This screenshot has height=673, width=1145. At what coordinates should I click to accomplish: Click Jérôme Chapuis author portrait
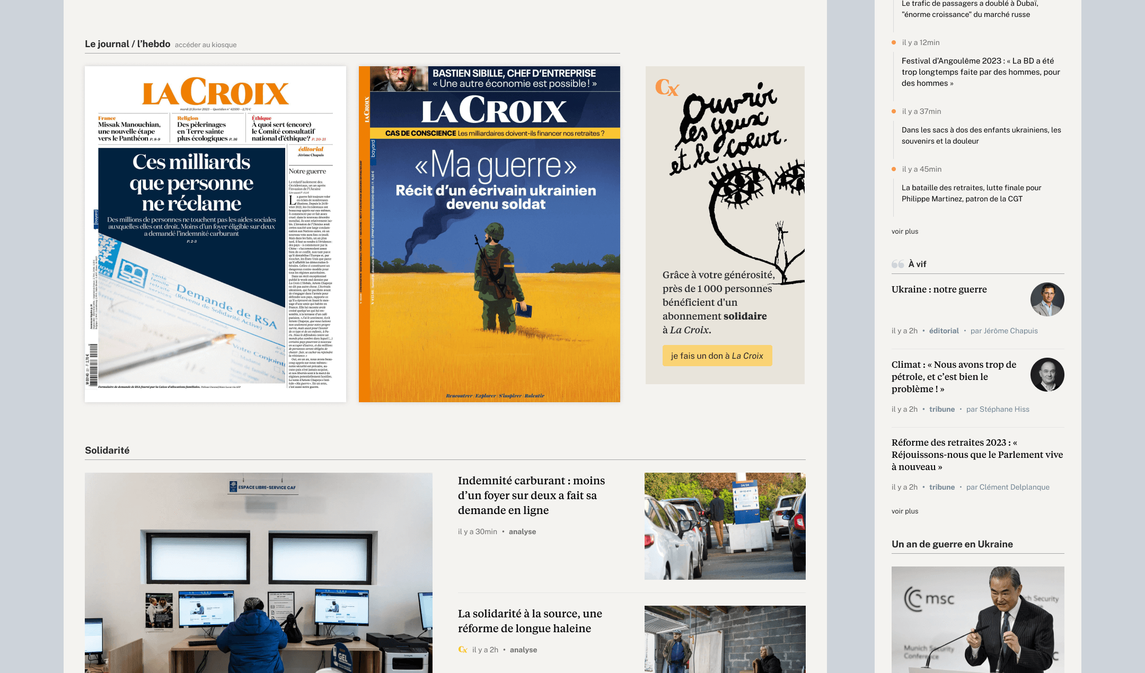tap(1047, 299)
